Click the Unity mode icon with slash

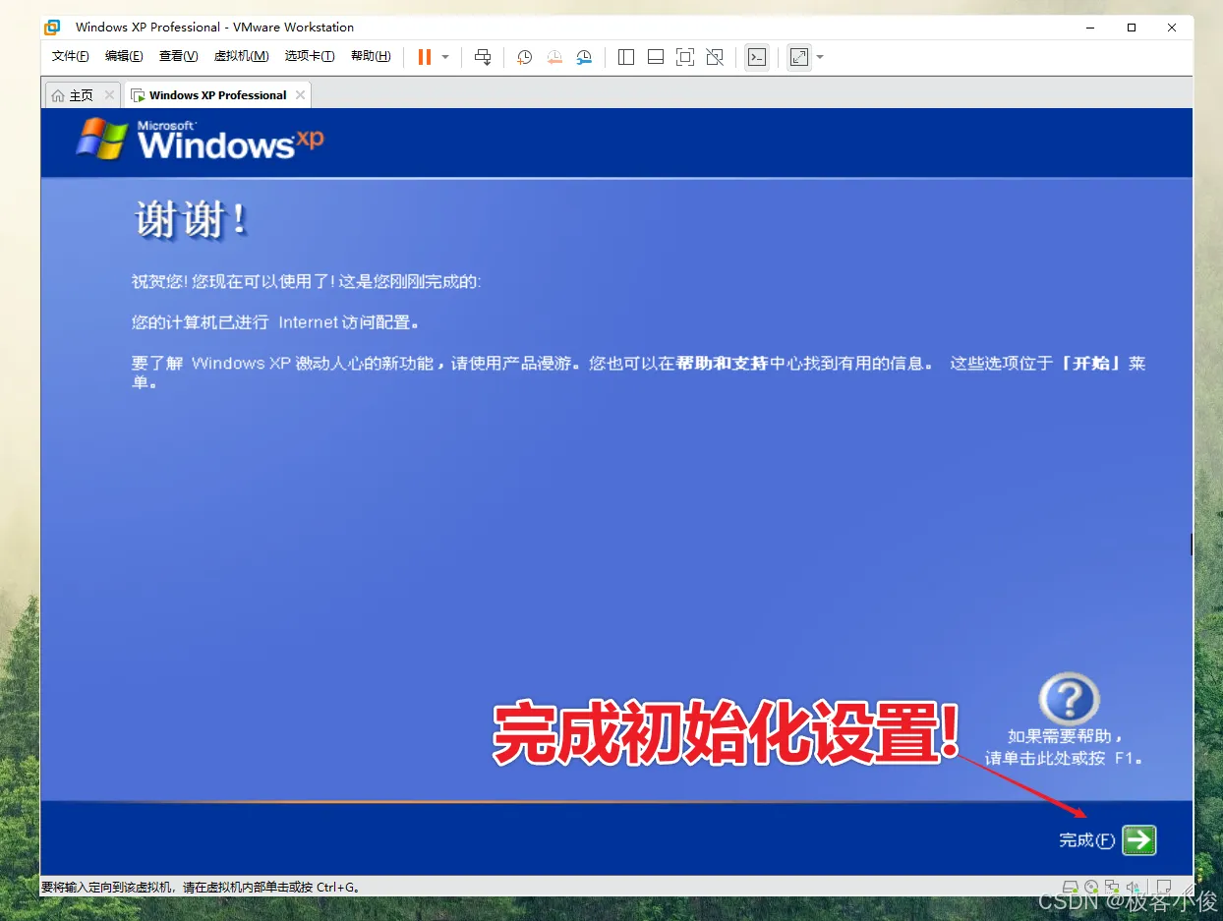[x=715, y=57]
